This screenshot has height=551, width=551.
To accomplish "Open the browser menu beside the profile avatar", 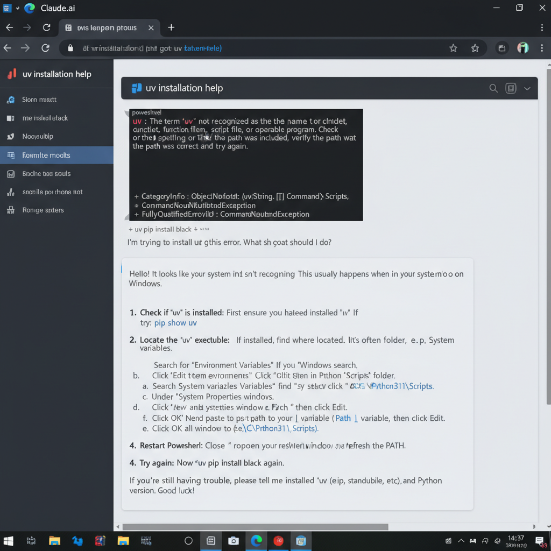I will click(x=542, y=48).
